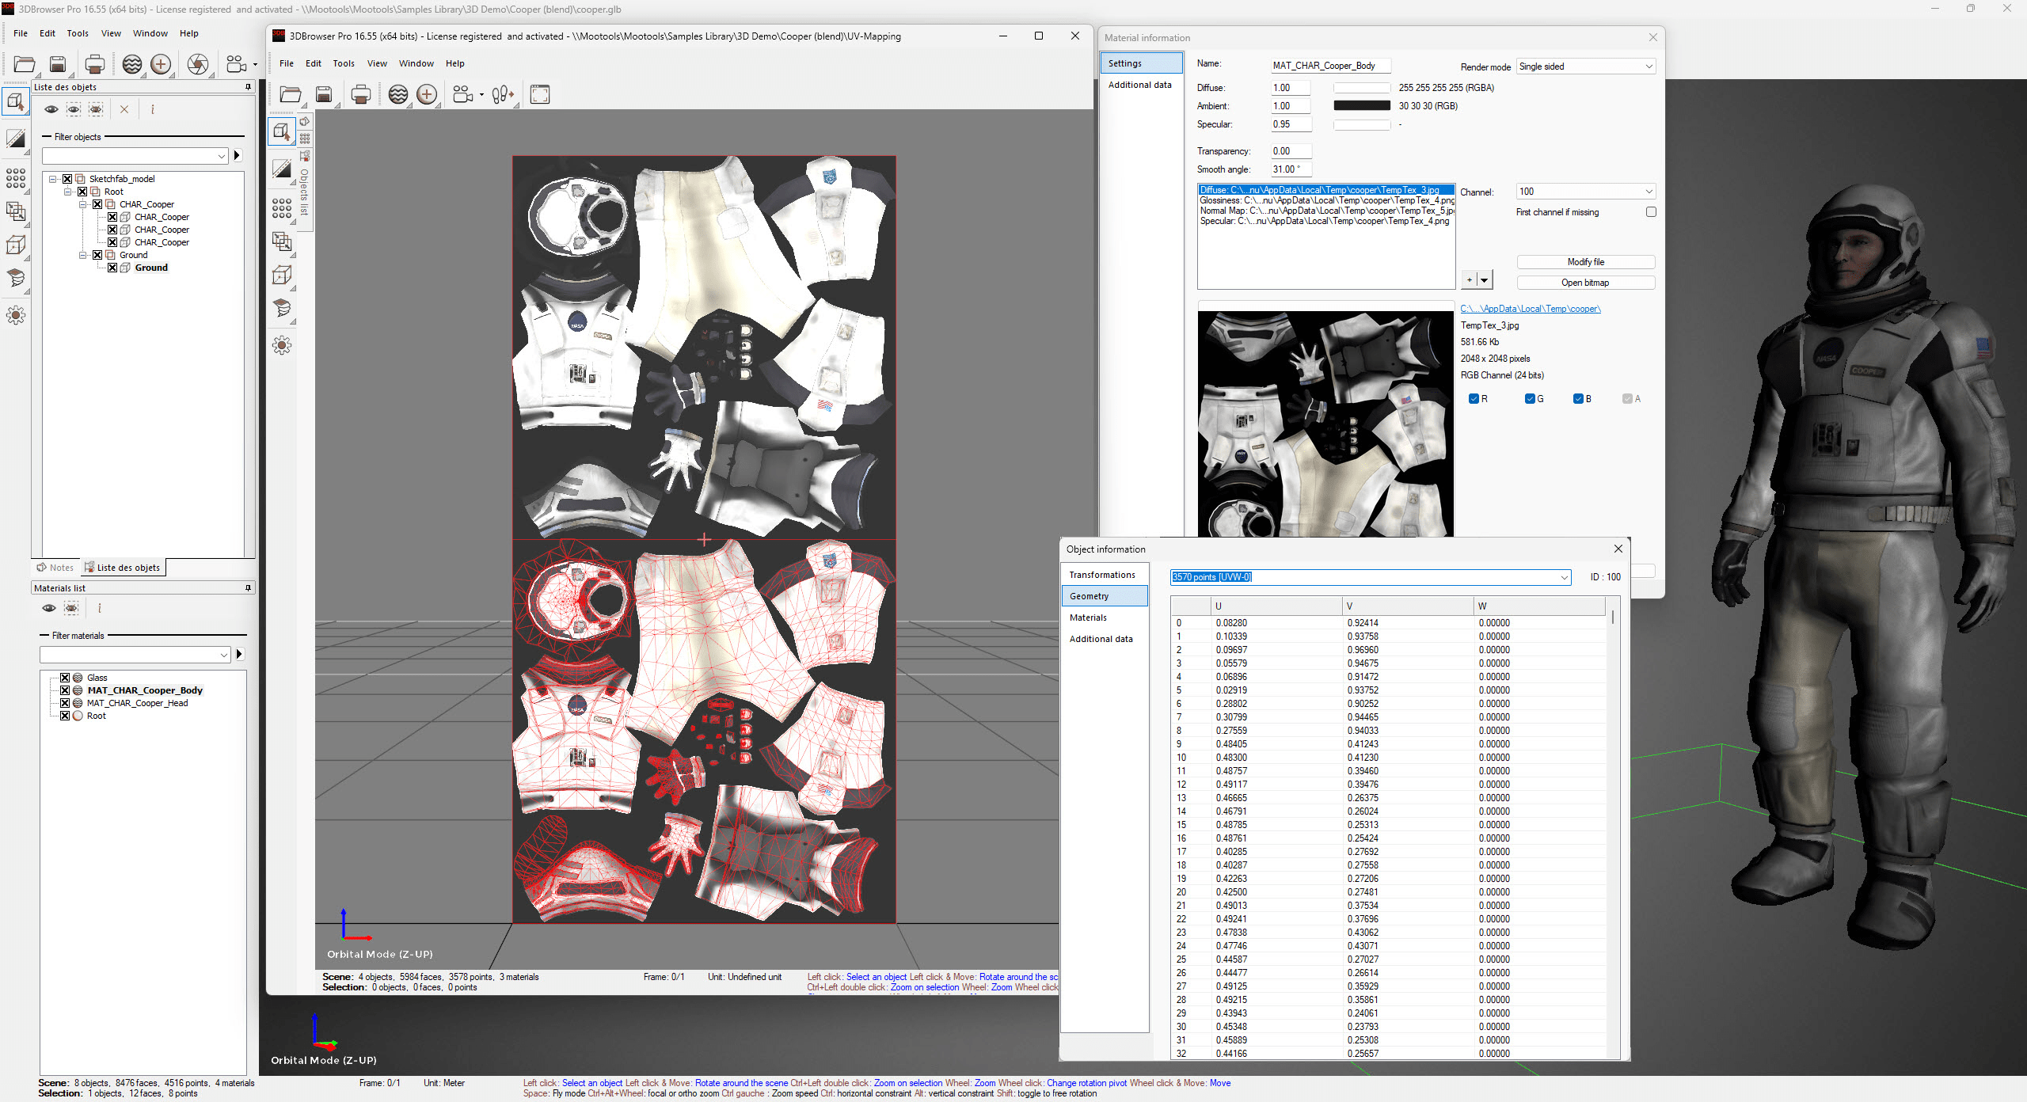This screenshot has width=2027, height=1102.
Task: Toggle G color channel checkbox
Action: [1530, 399]
